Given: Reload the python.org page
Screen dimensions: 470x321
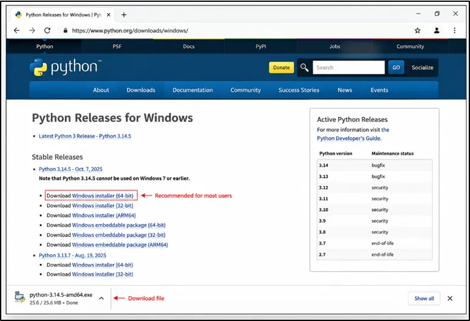Looking at the screenshot, I should click(x=47, y=30).
